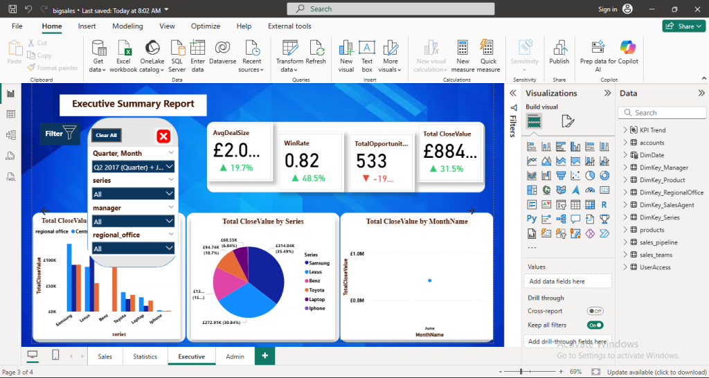Toggle Keep all filters switch
709x378 pixels.
(594, 325)
